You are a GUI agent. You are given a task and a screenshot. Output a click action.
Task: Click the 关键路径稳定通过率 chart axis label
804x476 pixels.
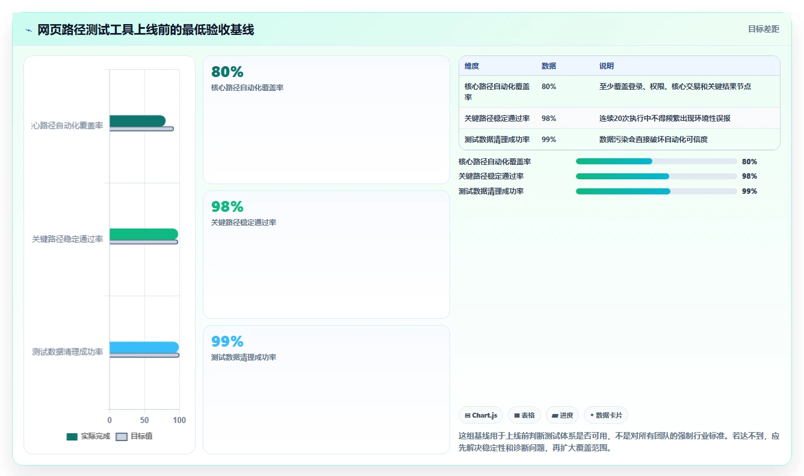tap(67, 239)
